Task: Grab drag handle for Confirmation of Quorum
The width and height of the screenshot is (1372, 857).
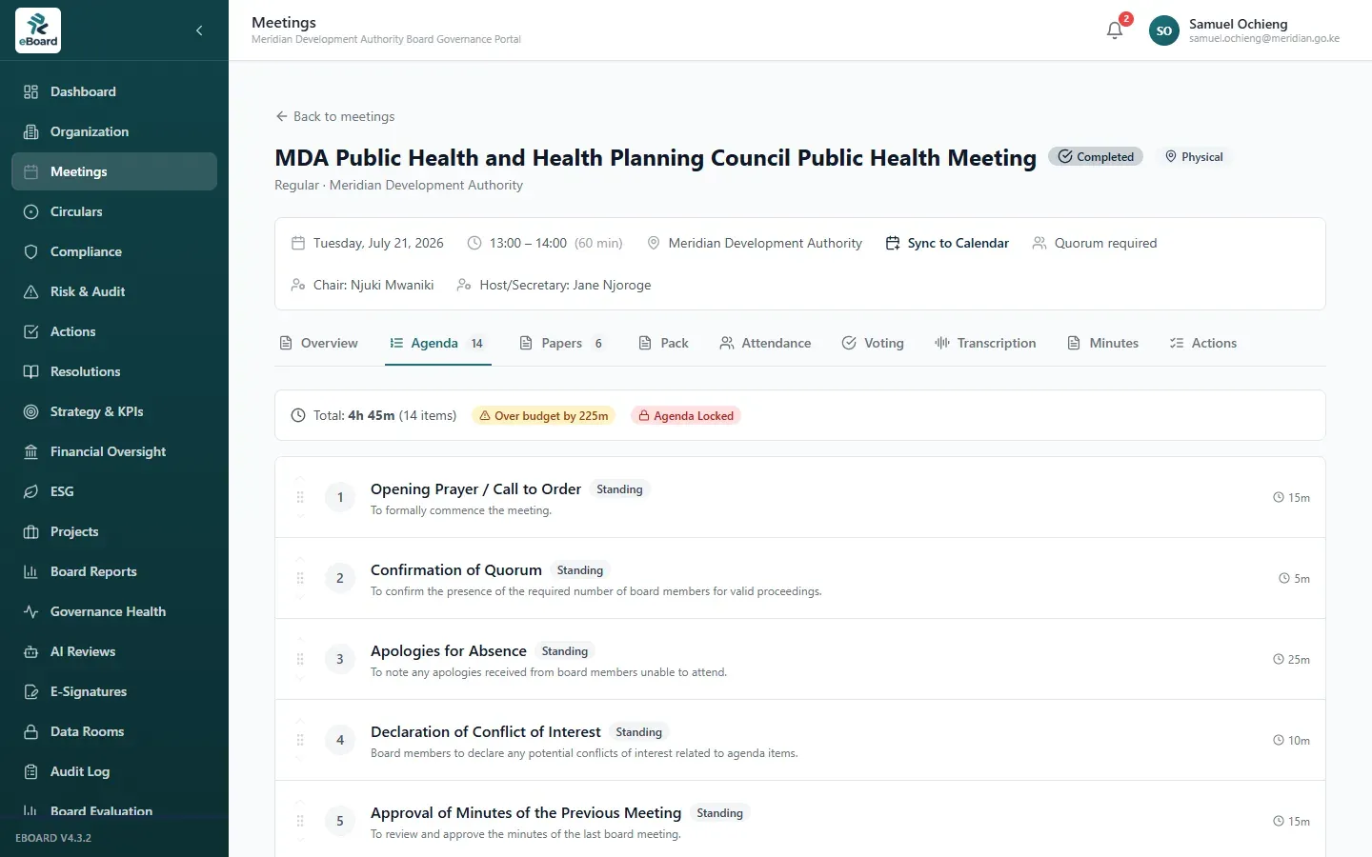Action: point(300,578)
